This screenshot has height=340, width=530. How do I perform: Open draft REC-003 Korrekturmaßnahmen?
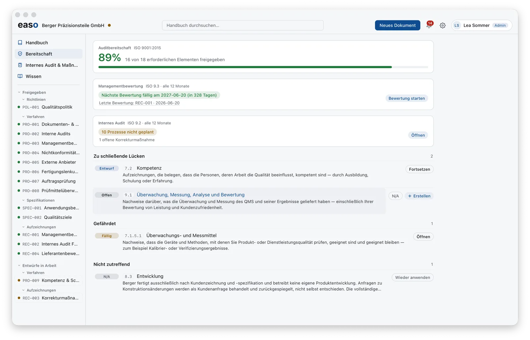click(49, 298)
